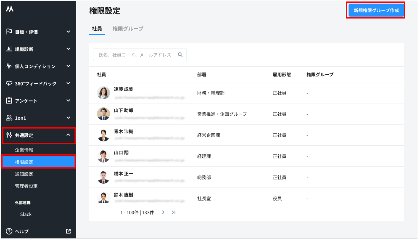Go to the next page of employees
This screenshot has width=418, height=239.
[x=163, y=212]
